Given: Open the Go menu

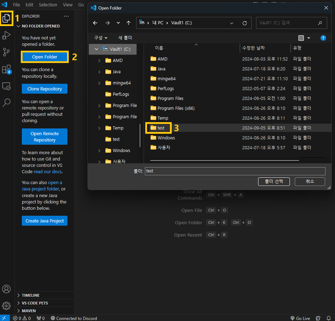Looking at the screenshot, I should tap(81, 5).
